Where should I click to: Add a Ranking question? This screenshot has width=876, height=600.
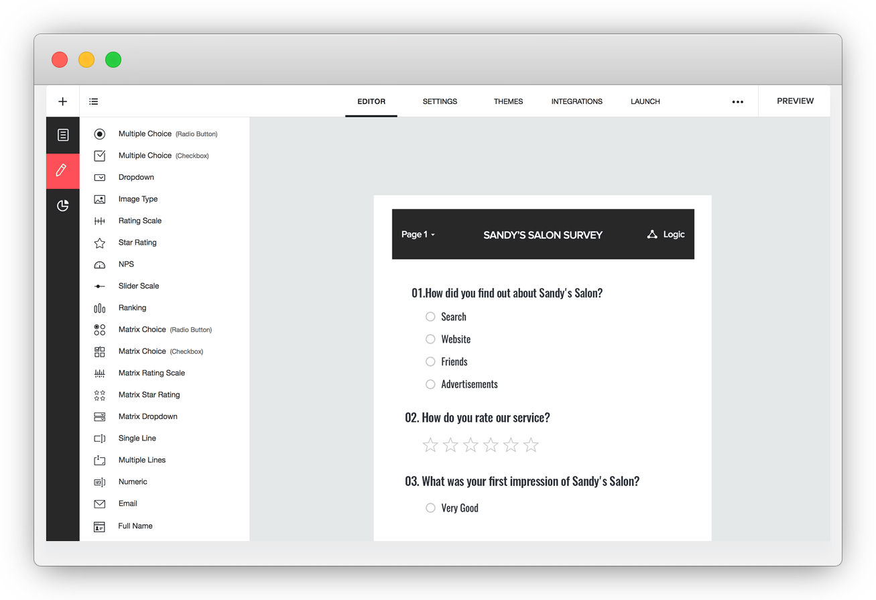click(x=132, y=308)
